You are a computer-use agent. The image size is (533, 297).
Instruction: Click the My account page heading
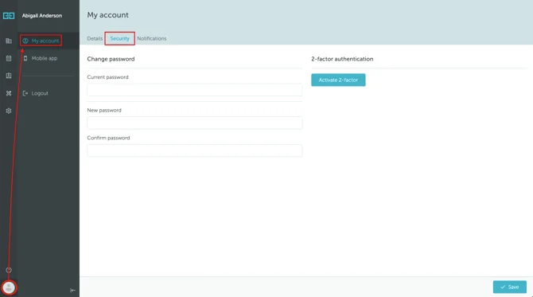tap(107, 15)
